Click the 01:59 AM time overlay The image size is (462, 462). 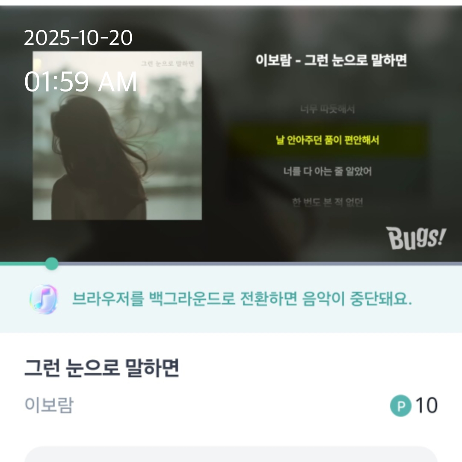(x=80, y=82)
